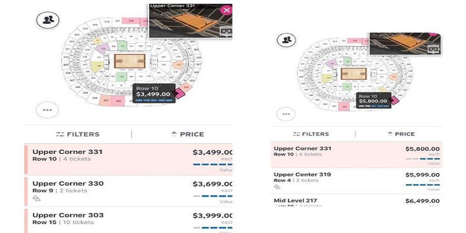Sort by PRICE above the $5,800 ticket list
Image resolution: width=466 pixels, height=233 pixels.
click(x=401, y=134)
